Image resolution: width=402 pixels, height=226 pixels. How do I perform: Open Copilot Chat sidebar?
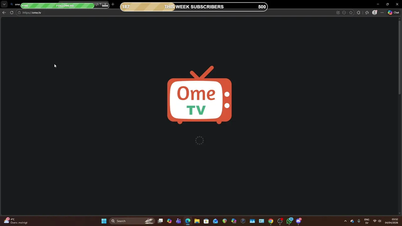[x=393, y=13]
